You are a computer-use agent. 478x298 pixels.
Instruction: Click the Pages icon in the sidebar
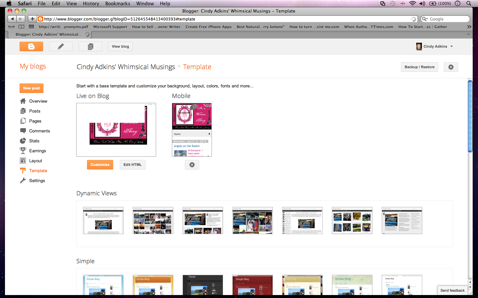pos(23,121)
